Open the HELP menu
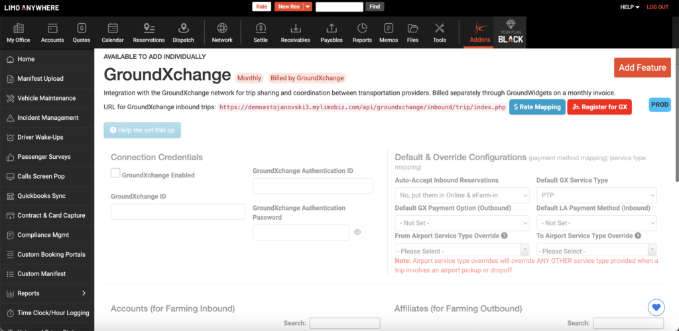The width and height of the screenshot is (679, 331). [x=629, y=7]
